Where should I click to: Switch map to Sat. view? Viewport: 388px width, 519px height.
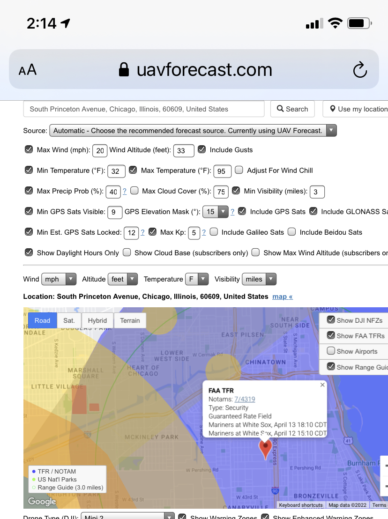tap(69, 320)
